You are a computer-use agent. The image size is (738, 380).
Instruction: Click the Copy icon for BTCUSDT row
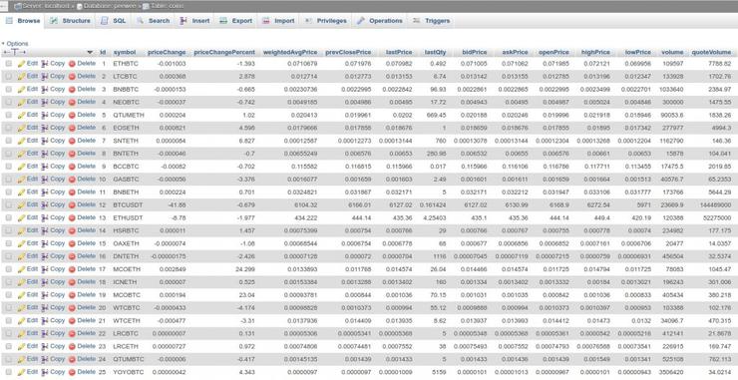point(45,205)
